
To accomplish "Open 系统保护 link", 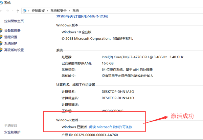I will point(11,43).
